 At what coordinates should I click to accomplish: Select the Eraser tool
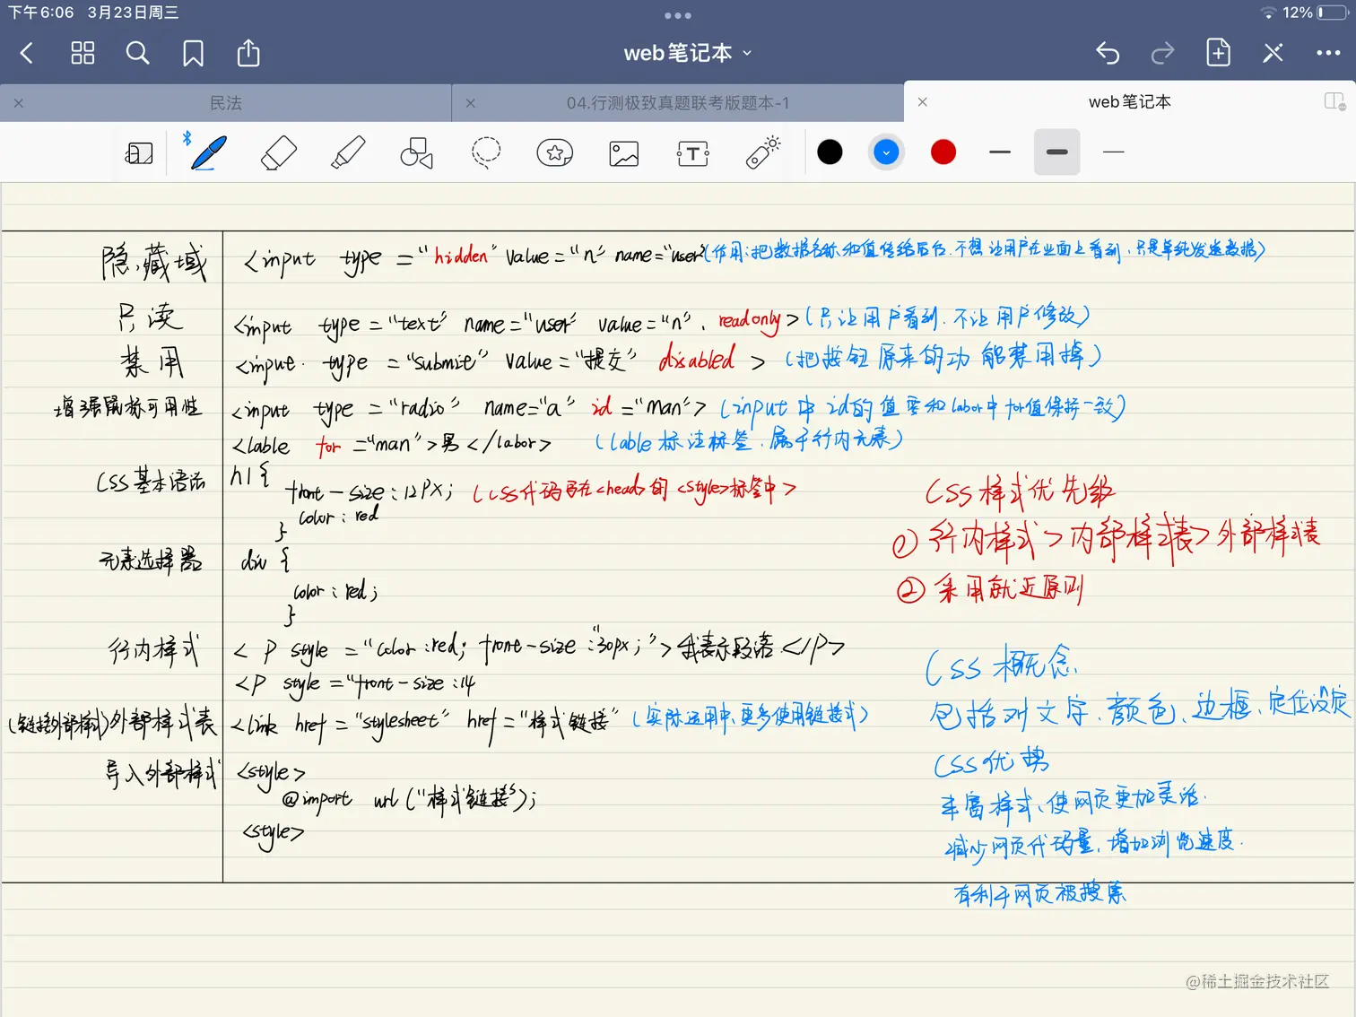click(278, 152)
